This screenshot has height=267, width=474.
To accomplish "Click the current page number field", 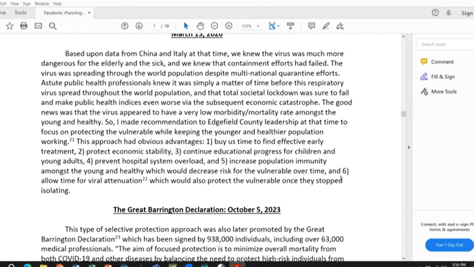I will click(x=154, y=26).
